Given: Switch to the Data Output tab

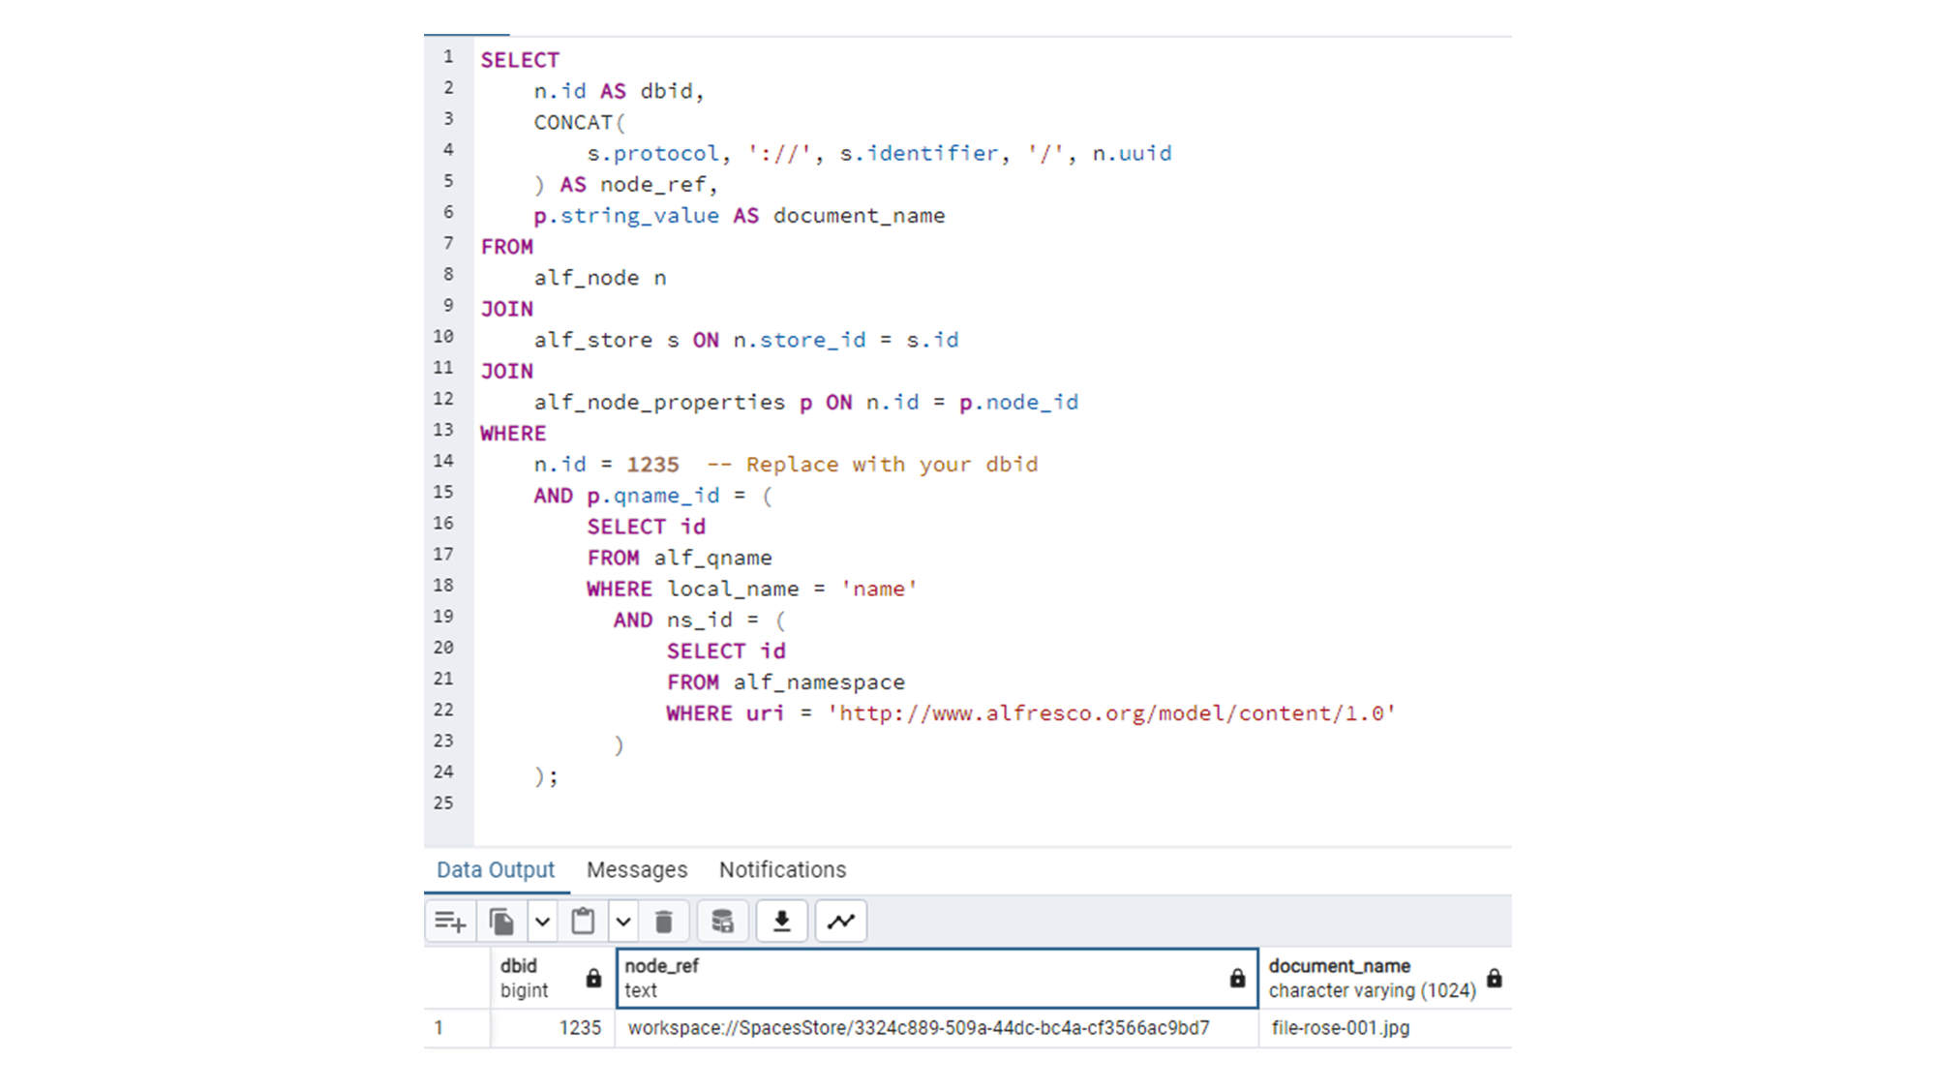Looking at the screenshot, I should pyautogui.click(x=496, y=870).
